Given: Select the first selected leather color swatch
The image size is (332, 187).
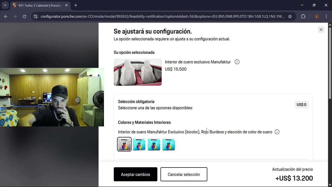Looking at the screenshot, I should click(125, 144).
